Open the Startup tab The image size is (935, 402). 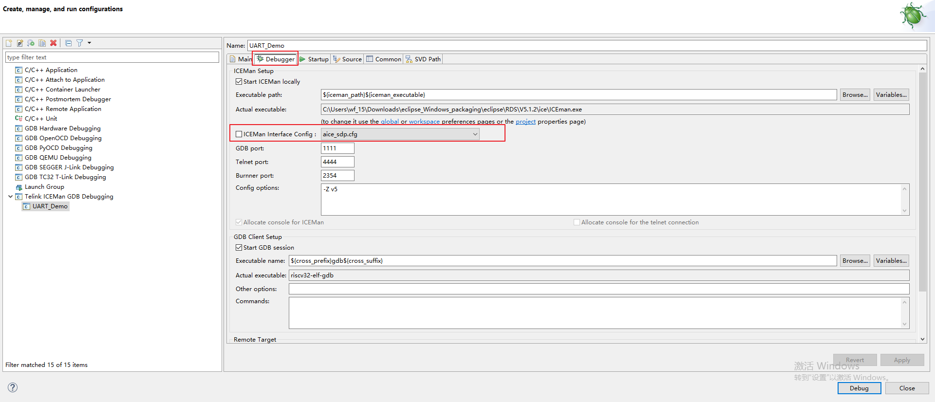coord(314,59)
